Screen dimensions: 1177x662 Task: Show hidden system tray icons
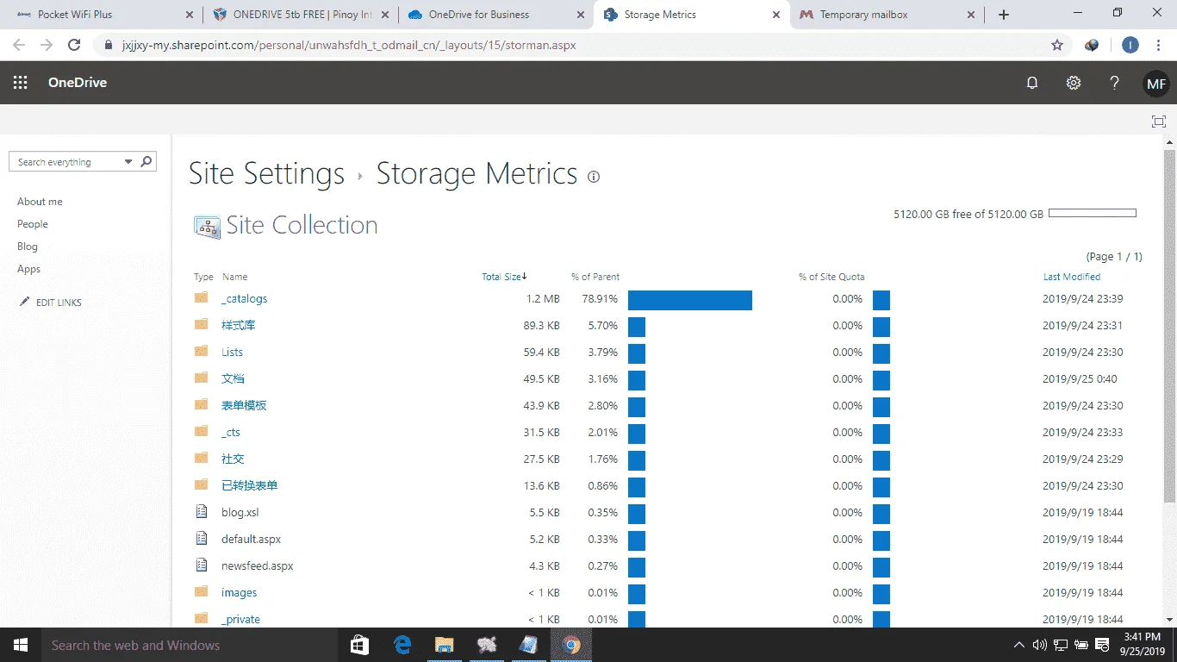tap(1019, 645)
